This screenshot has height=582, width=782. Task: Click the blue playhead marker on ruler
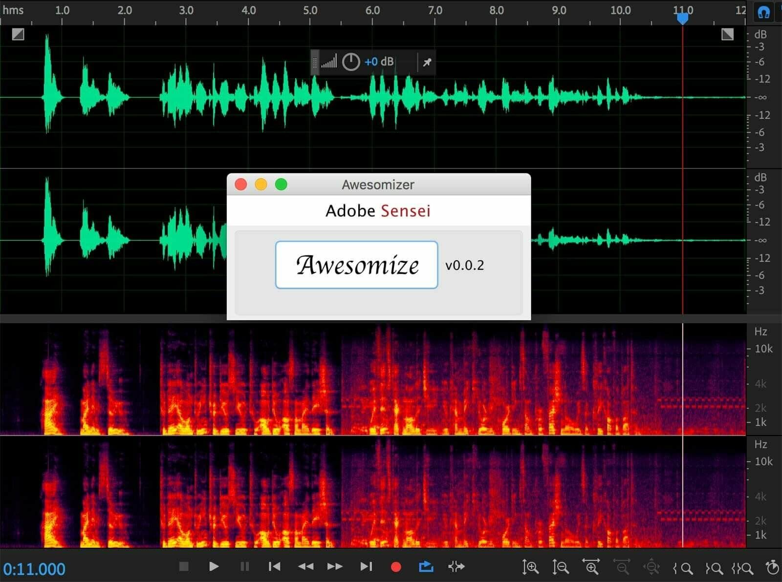(x=682, y=19)
